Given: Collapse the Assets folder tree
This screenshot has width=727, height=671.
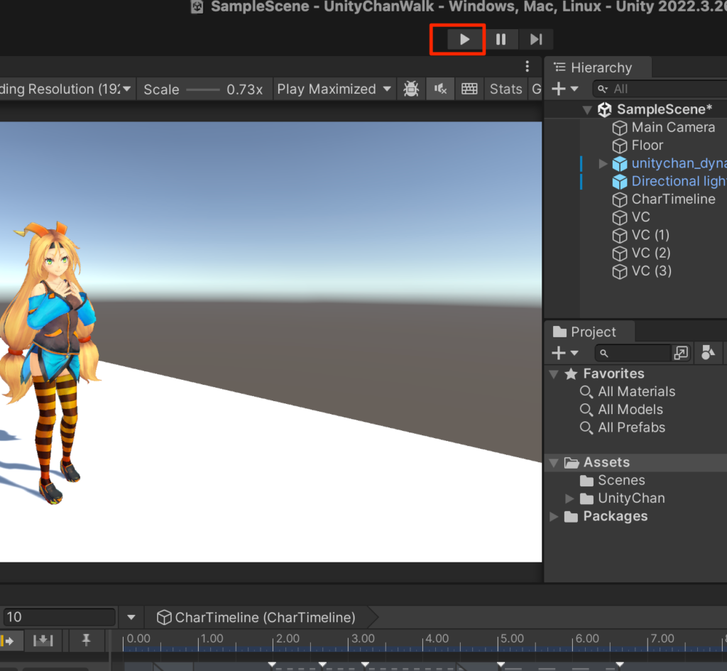Looking at the screenshot, I should pyautogui.click(x=553, y=463).
